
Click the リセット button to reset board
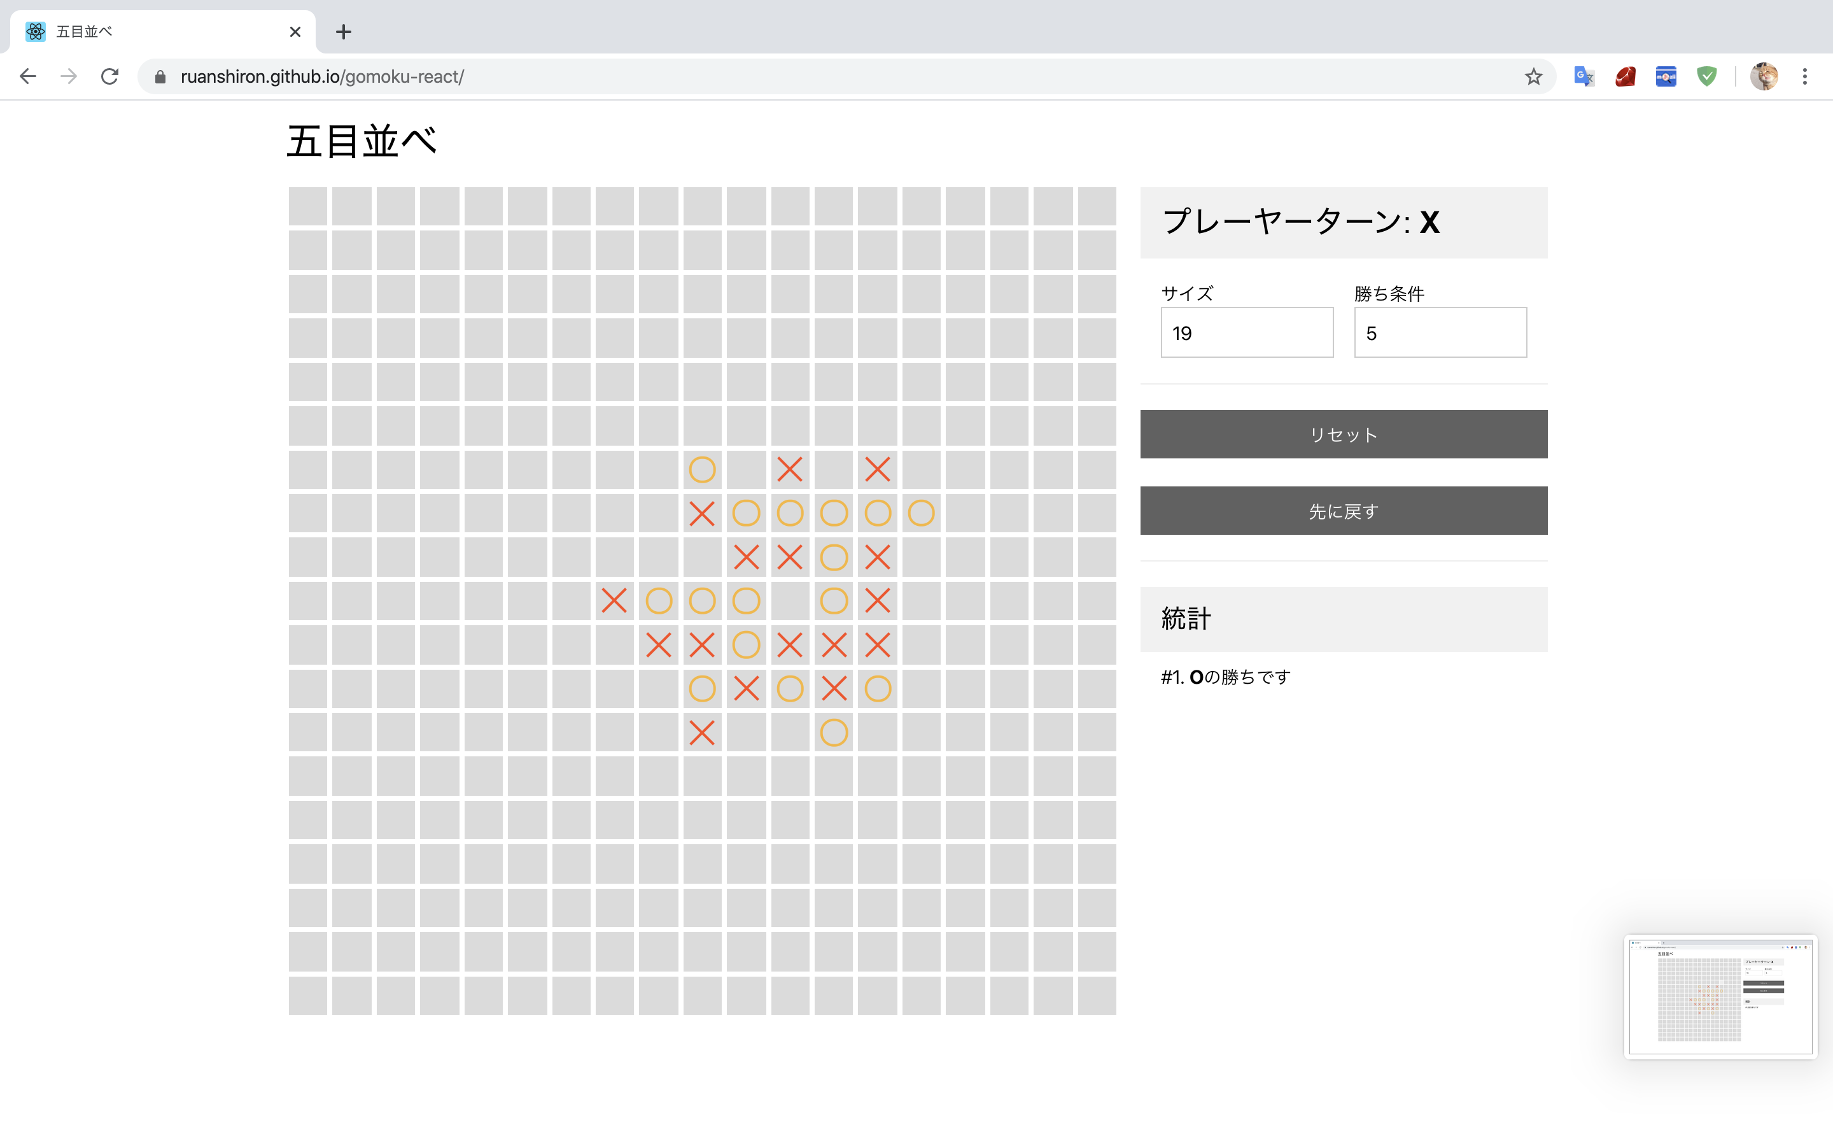pyautogui.click(x=1344, y=433)
